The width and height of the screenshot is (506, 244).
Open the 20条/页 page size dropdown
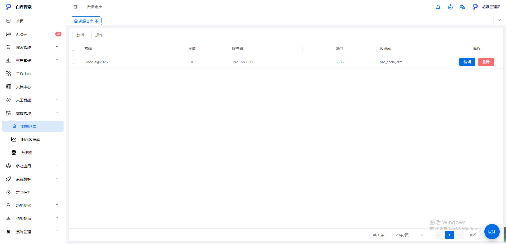pos(409,235)
